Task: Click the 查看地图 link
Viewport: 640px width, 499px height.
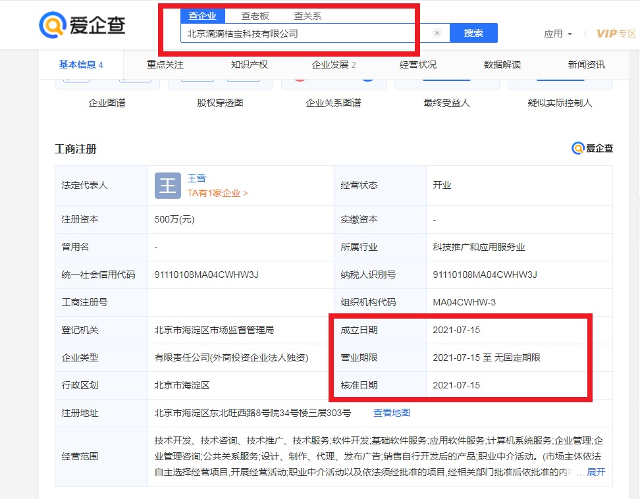Action: [x=391, y=413]
